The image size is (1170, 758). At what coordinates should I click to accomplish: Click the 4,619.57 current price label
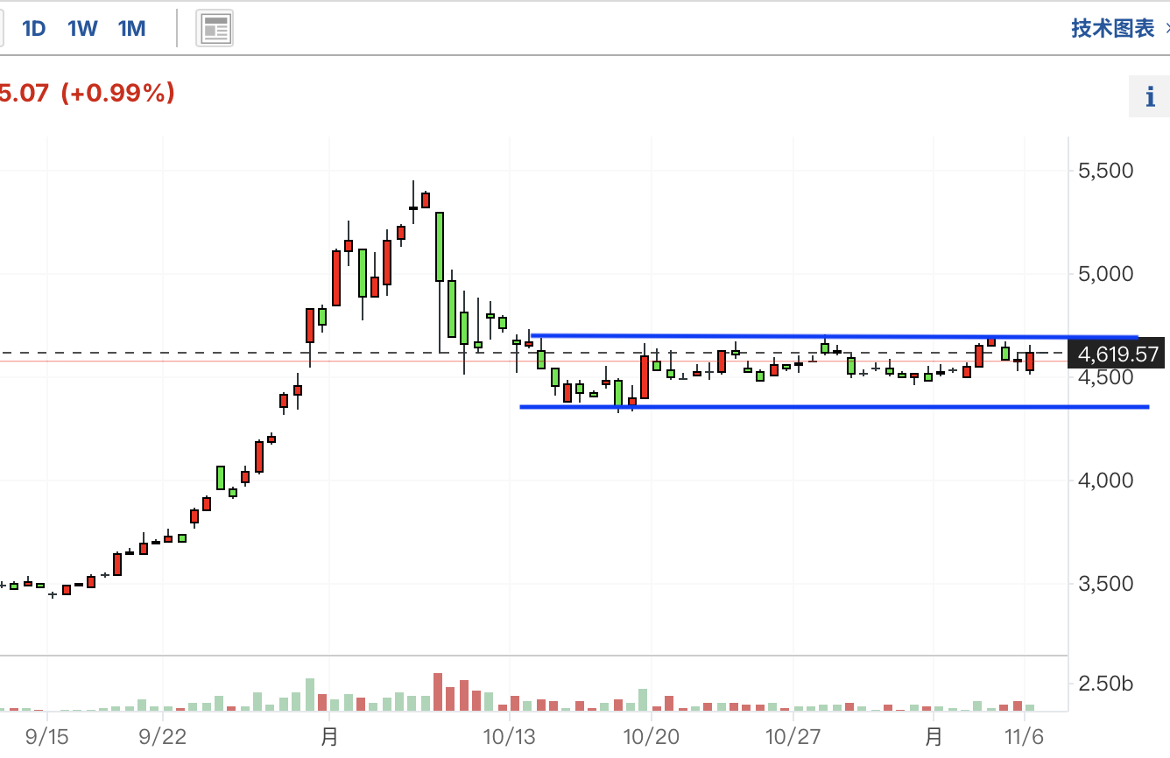point(1117,354)
